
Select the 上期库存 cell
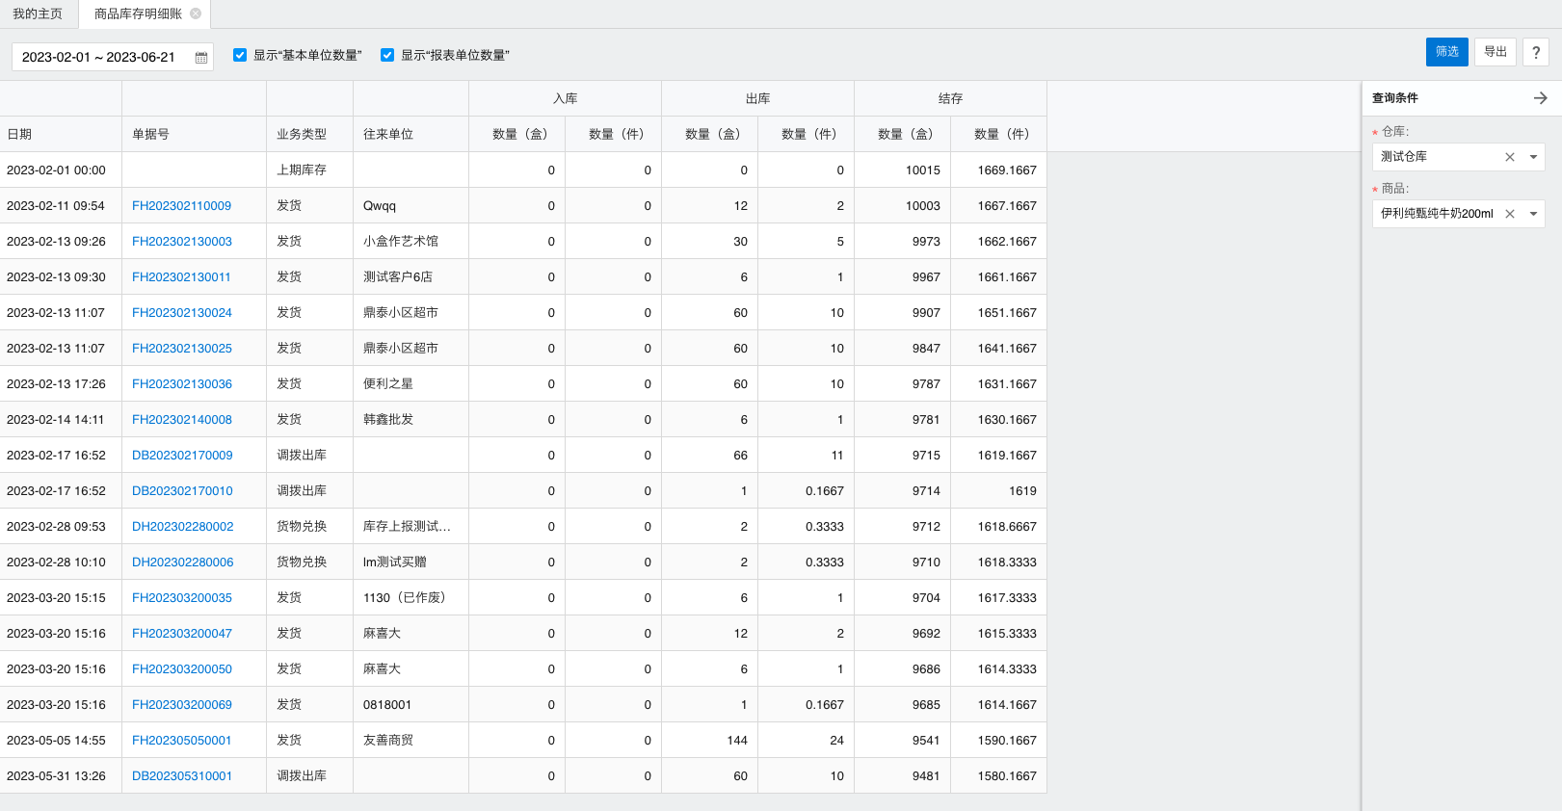click(310, 170)
